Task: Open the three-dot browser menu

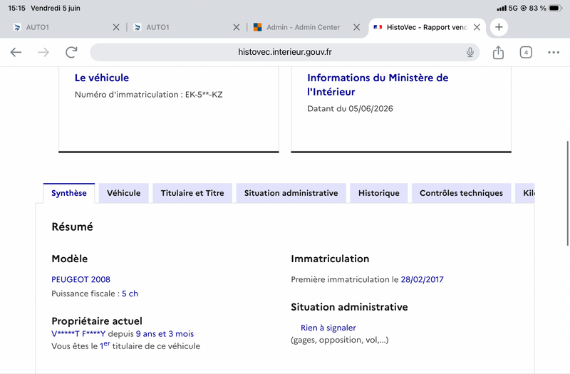Action: pyautogui.click(x=554, y=52)
